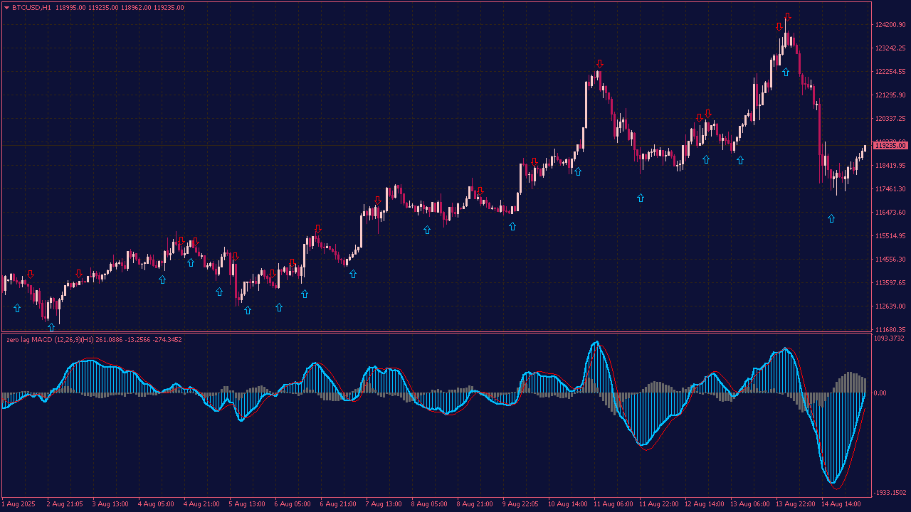Click the 1 Aug 2025 date label

point(18,504)
